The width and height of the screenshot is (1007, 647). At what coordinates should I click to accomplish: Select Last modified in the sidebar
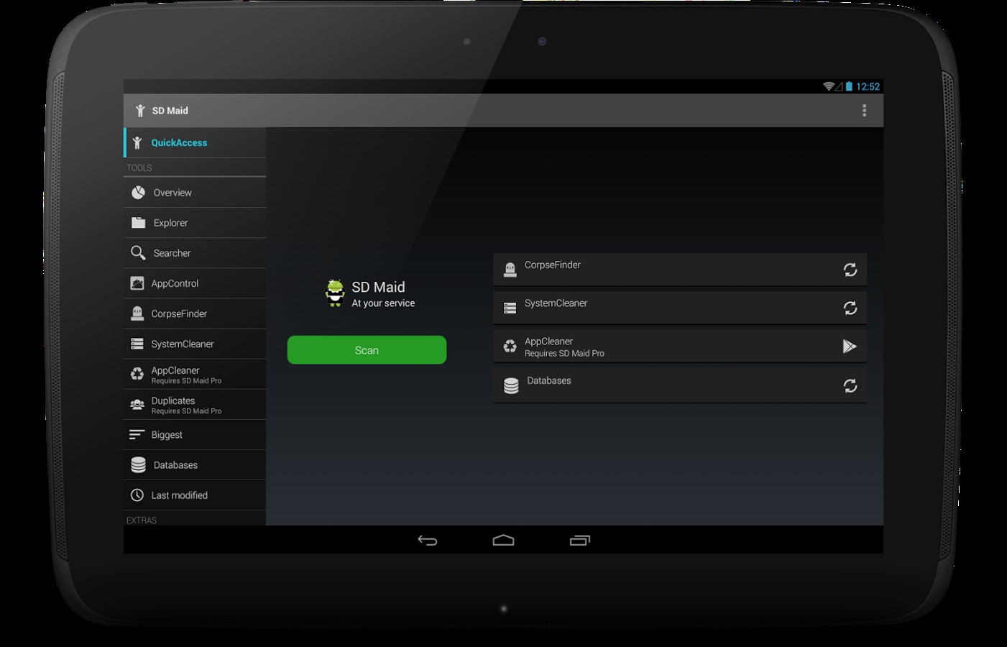pos(195,495)
